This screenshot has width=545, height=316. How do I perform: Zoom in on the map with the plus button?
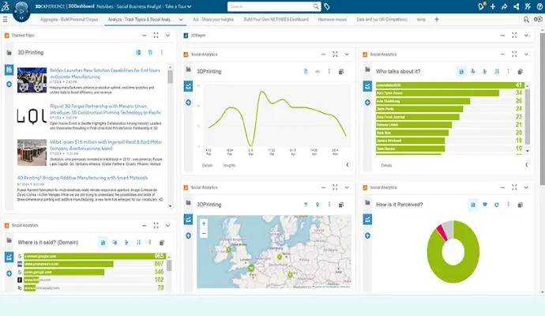pos(204,224)
